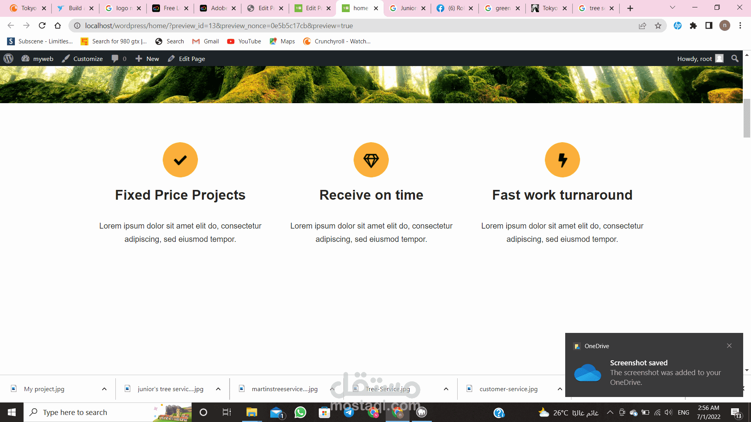Click the Edit Page link
751x422 pixels.
click(x=187, y=59)
